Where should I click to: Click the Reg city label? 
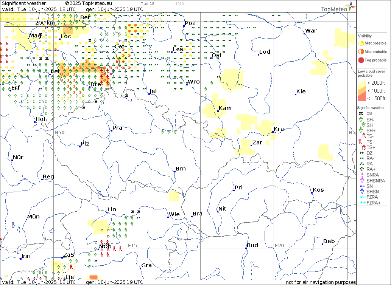point(48,177)
